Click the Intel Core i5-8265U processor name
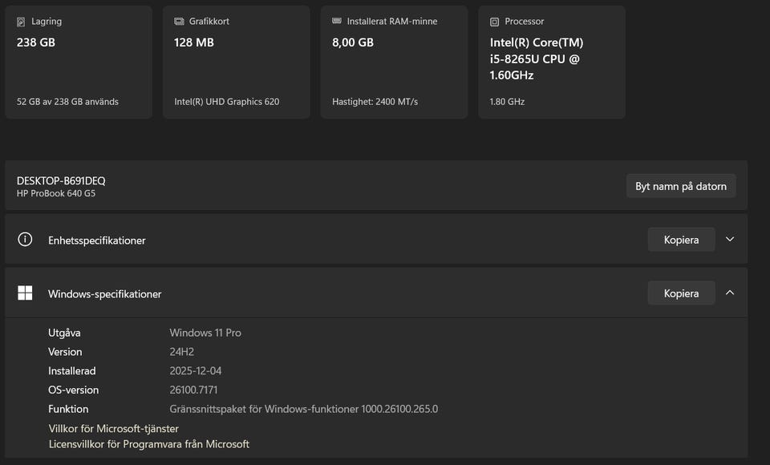This screenshot has height=465, width=770. pos(536,59)
